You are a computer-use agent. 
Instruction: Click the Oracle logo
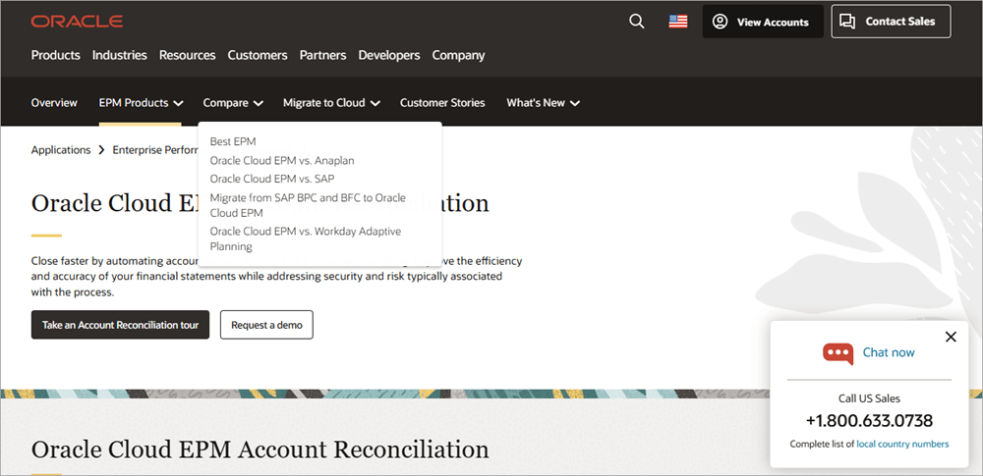click(x=77, y=22)
